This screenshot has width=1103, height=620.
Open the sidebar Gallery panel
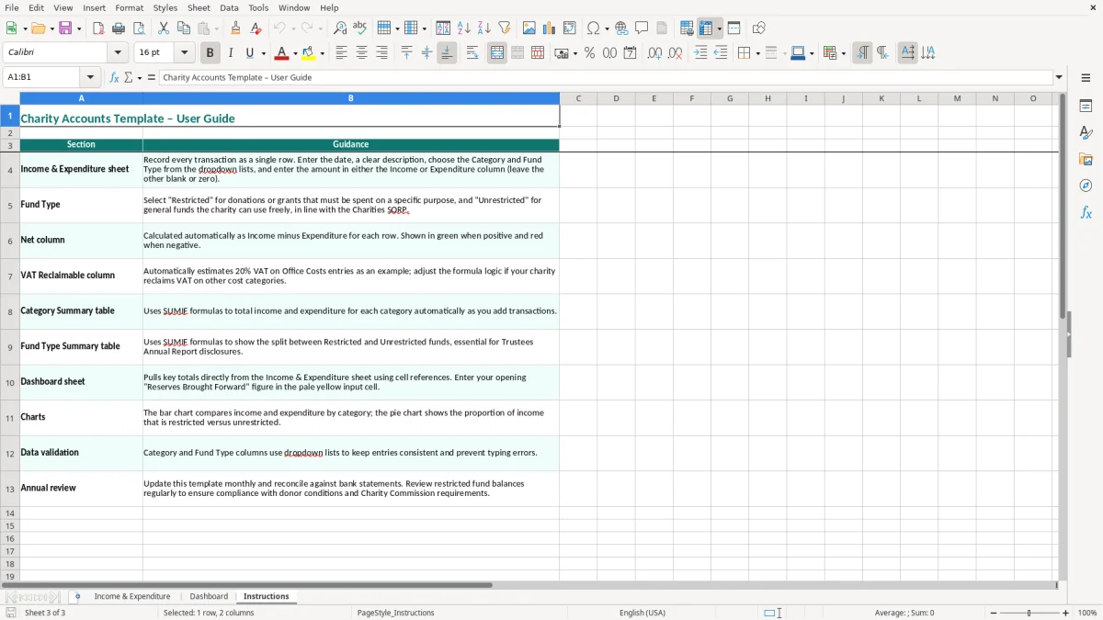pos(1086,159)
